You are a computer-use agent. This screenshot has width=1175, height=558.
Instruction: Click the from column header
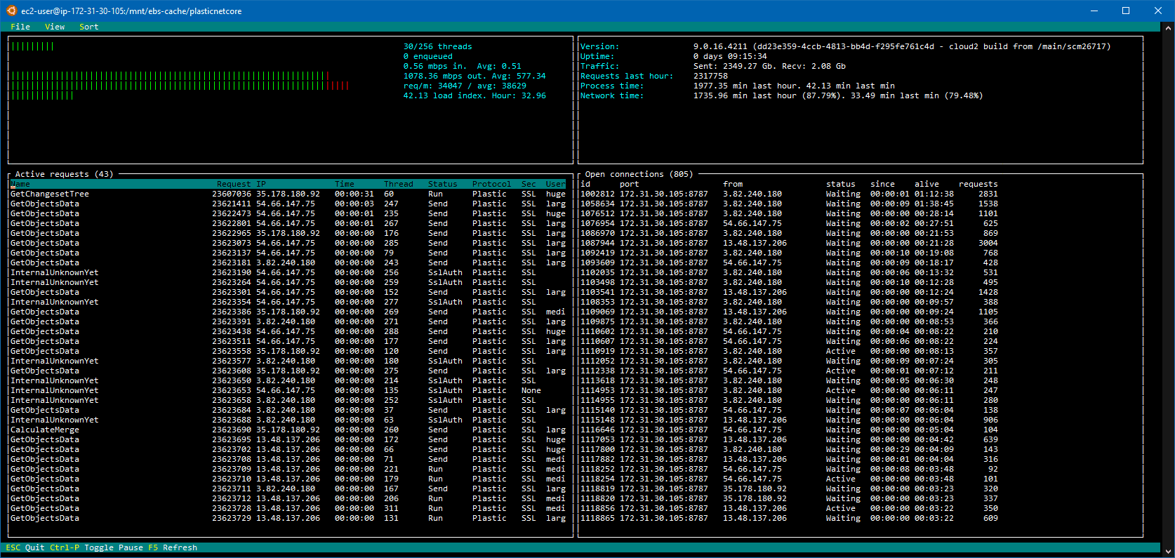733,184
